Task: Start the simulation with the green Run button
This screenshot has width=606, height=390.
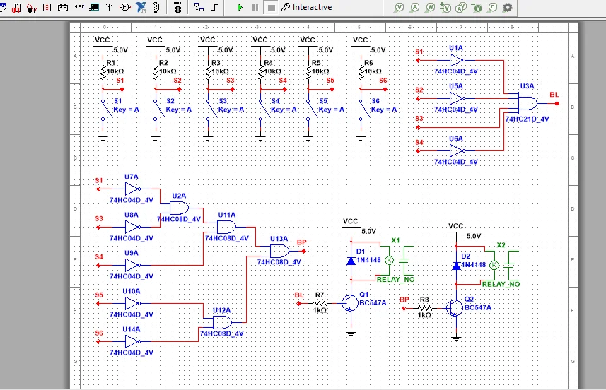Action: pos(240,7)
